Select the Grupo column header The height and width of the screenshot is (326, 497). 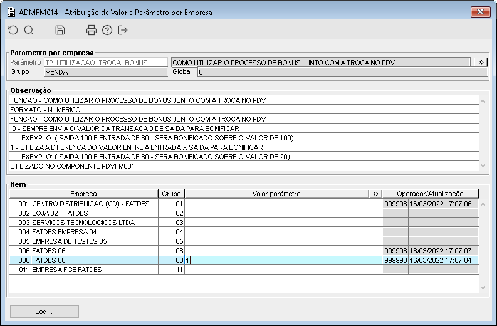tap(171, 194)
